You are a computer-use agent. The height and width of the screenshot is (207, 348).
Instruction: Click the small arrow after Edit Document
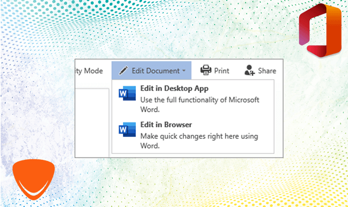184,71
